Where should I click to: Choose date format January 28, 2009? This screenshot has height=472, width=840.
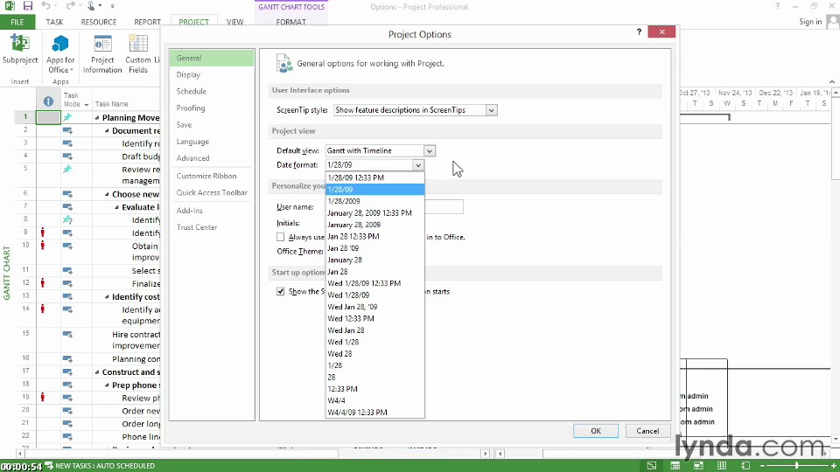pos(375,225)
